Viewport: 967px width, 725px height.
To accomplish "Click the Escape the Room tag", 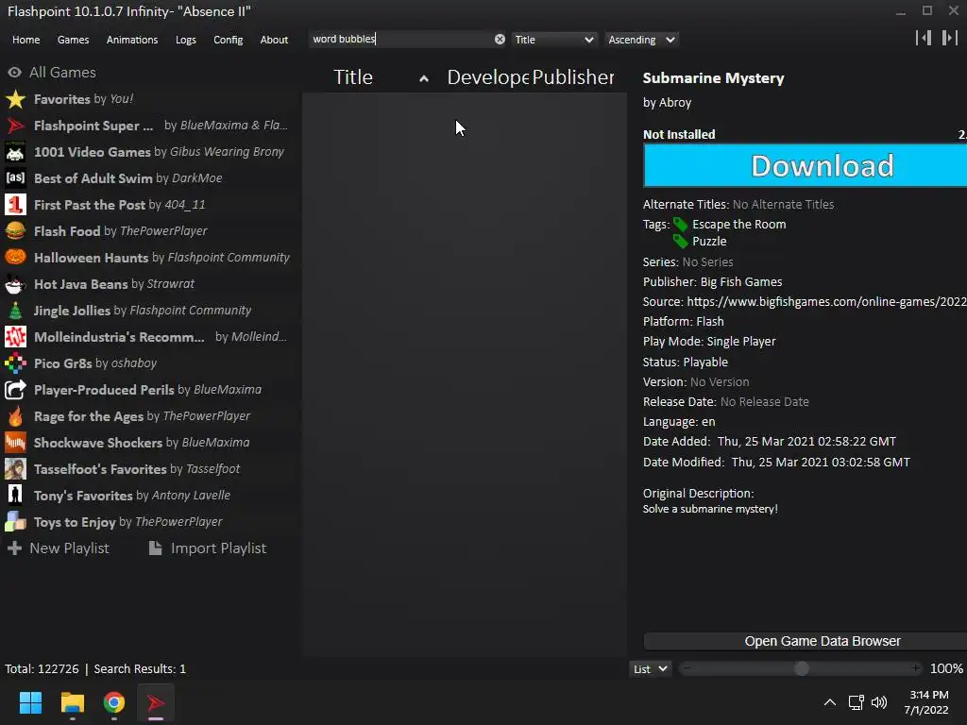I will (738, 225).
